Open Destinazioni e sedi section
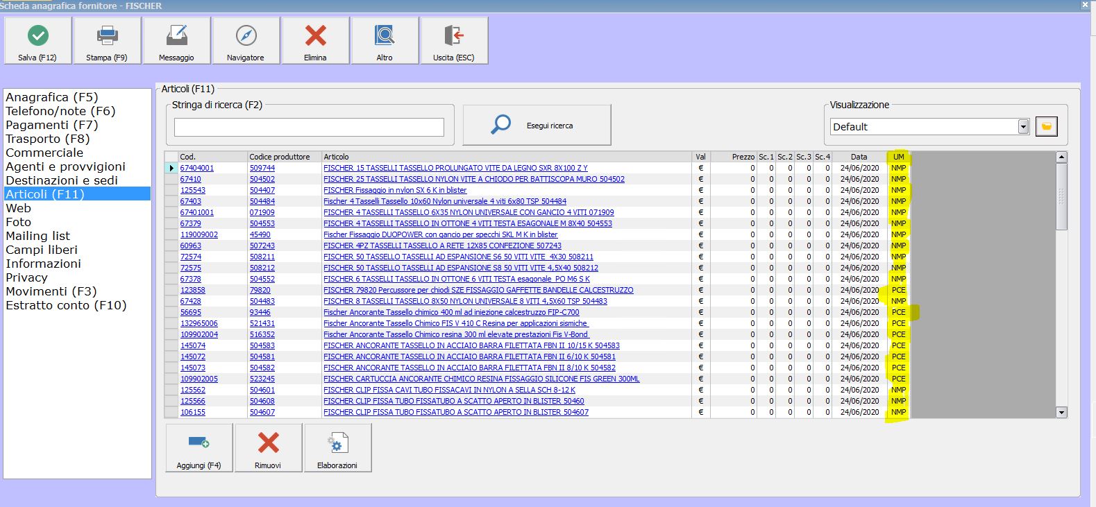The image size is (1096, 507). coord(62,180)
